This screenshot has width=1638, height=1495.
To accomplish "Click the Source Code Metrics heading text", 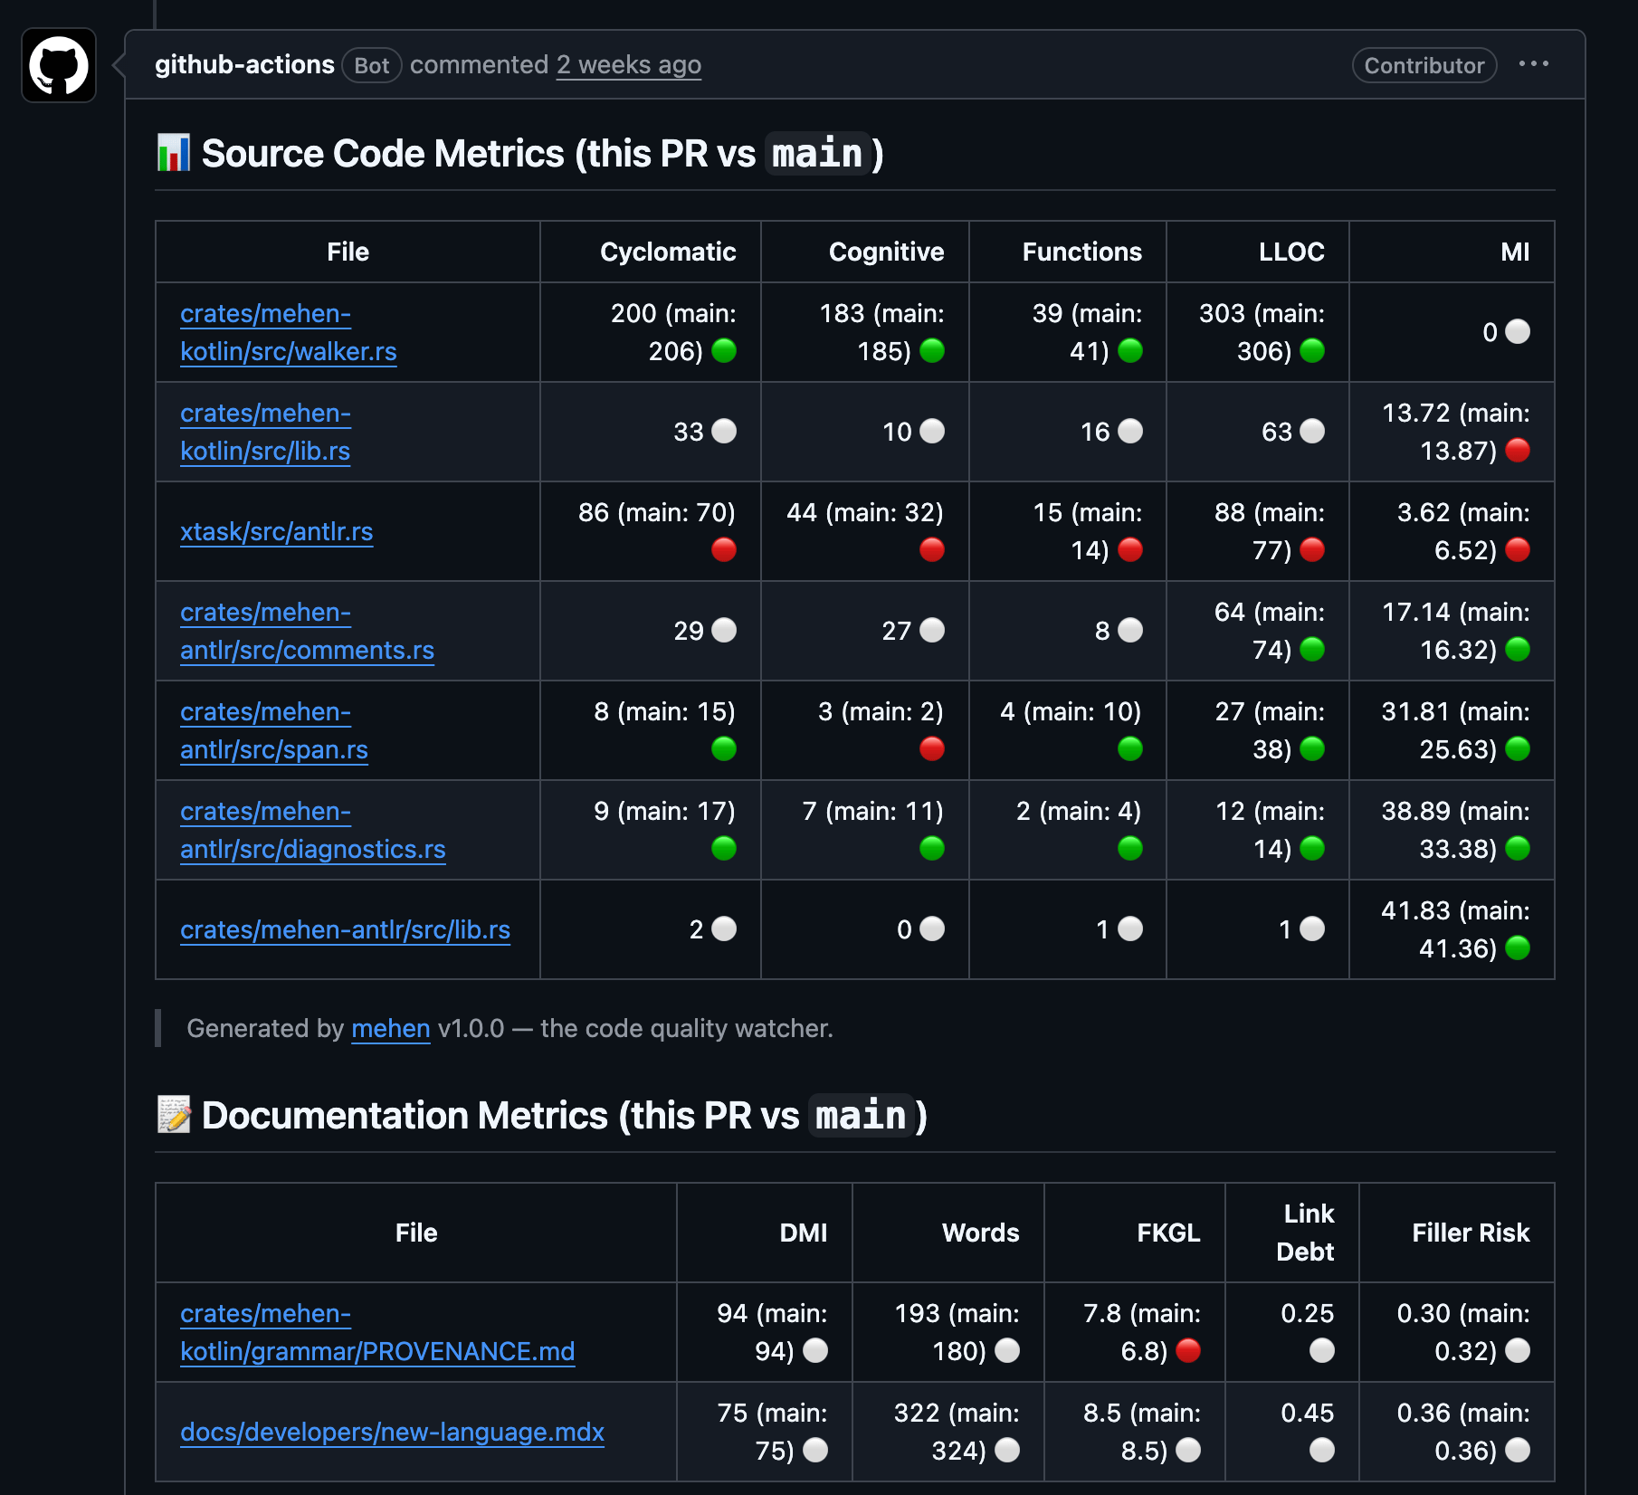I will point(543,153).
